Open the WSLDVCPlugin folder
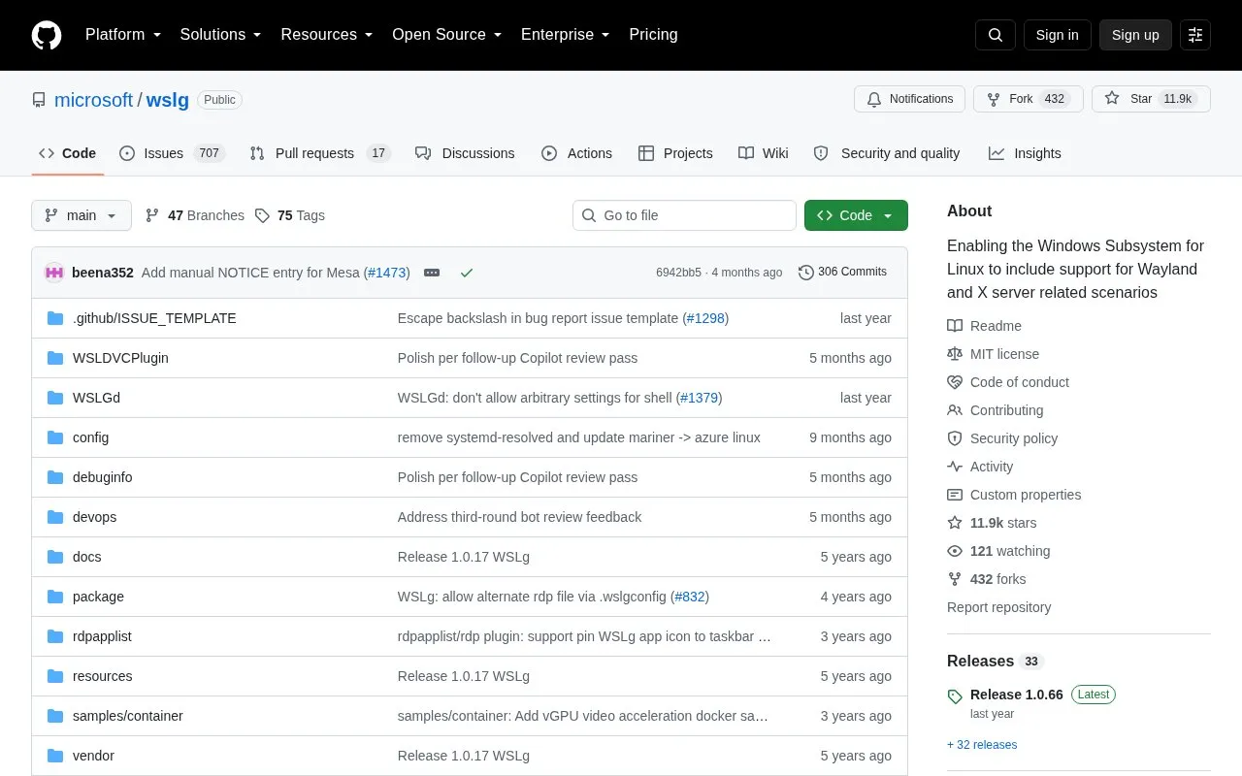Image resolution: width=1242 pixels, height=776 pixels. click(x=120, y=358)
